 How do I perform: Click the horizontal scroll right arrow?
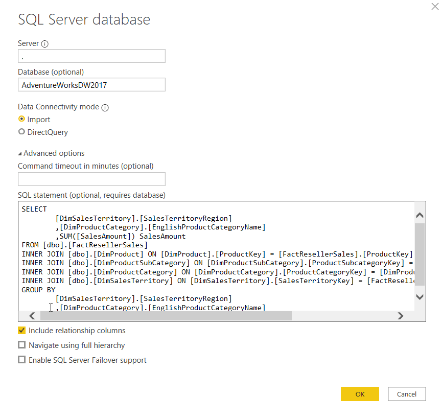point(401,316)
